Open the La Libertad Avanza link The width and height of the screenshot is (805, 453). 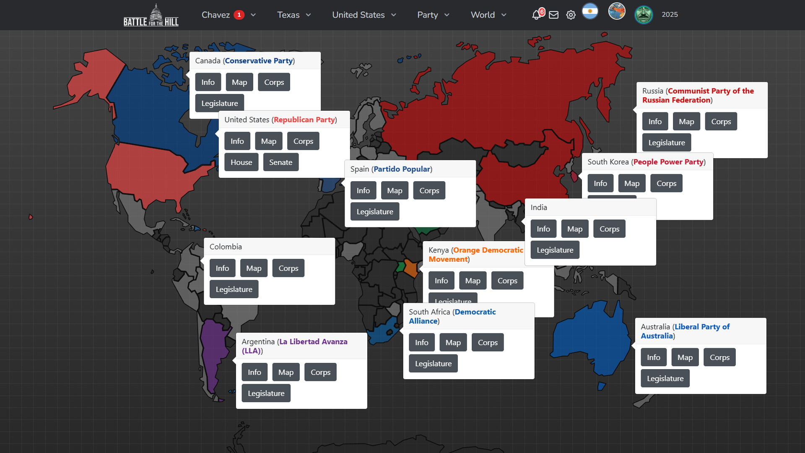(294, 346)
